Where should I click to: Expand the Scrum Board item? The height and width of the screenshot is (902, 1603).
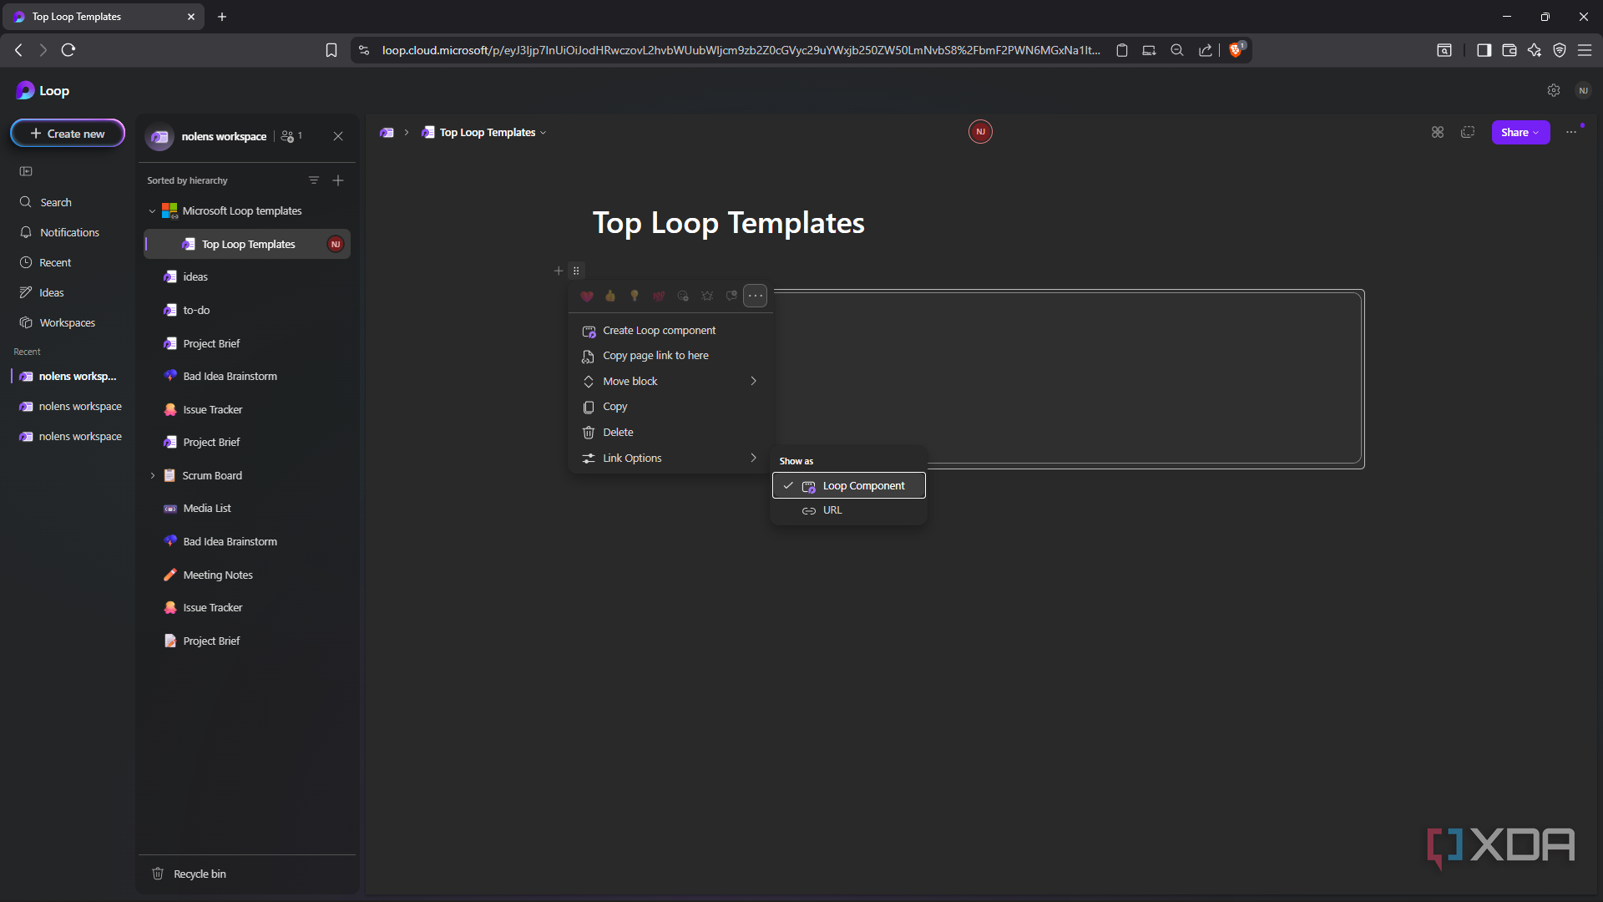coord(153,475)
